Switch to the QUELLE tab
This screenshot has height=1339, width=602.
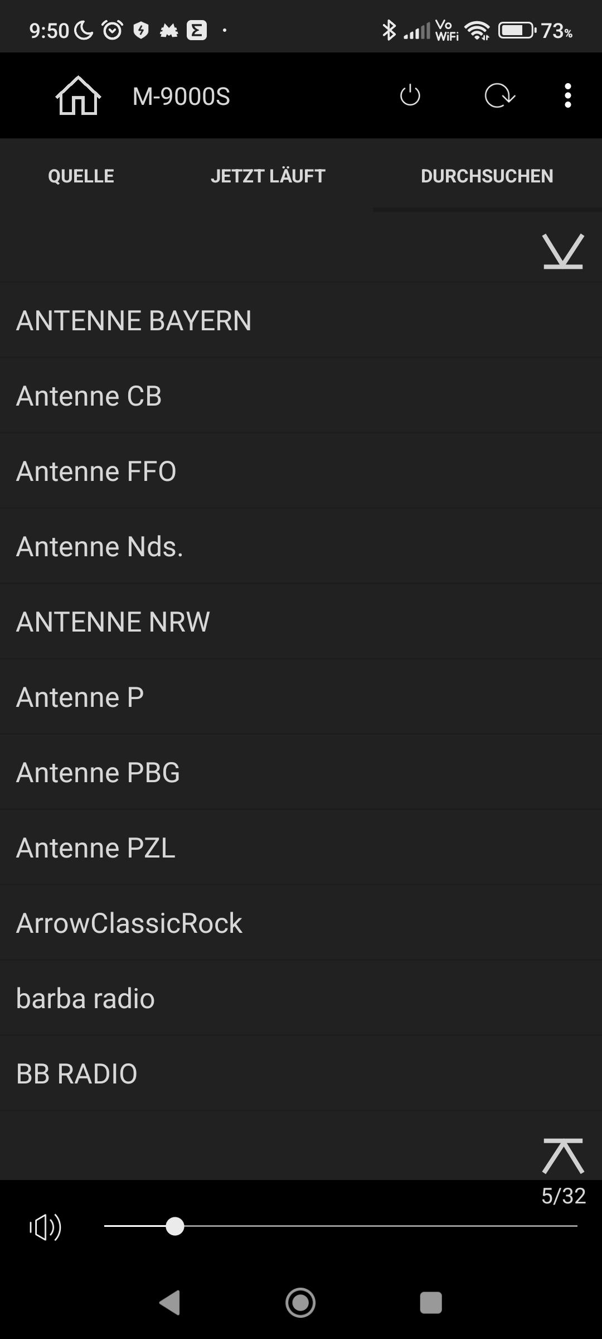81,176
